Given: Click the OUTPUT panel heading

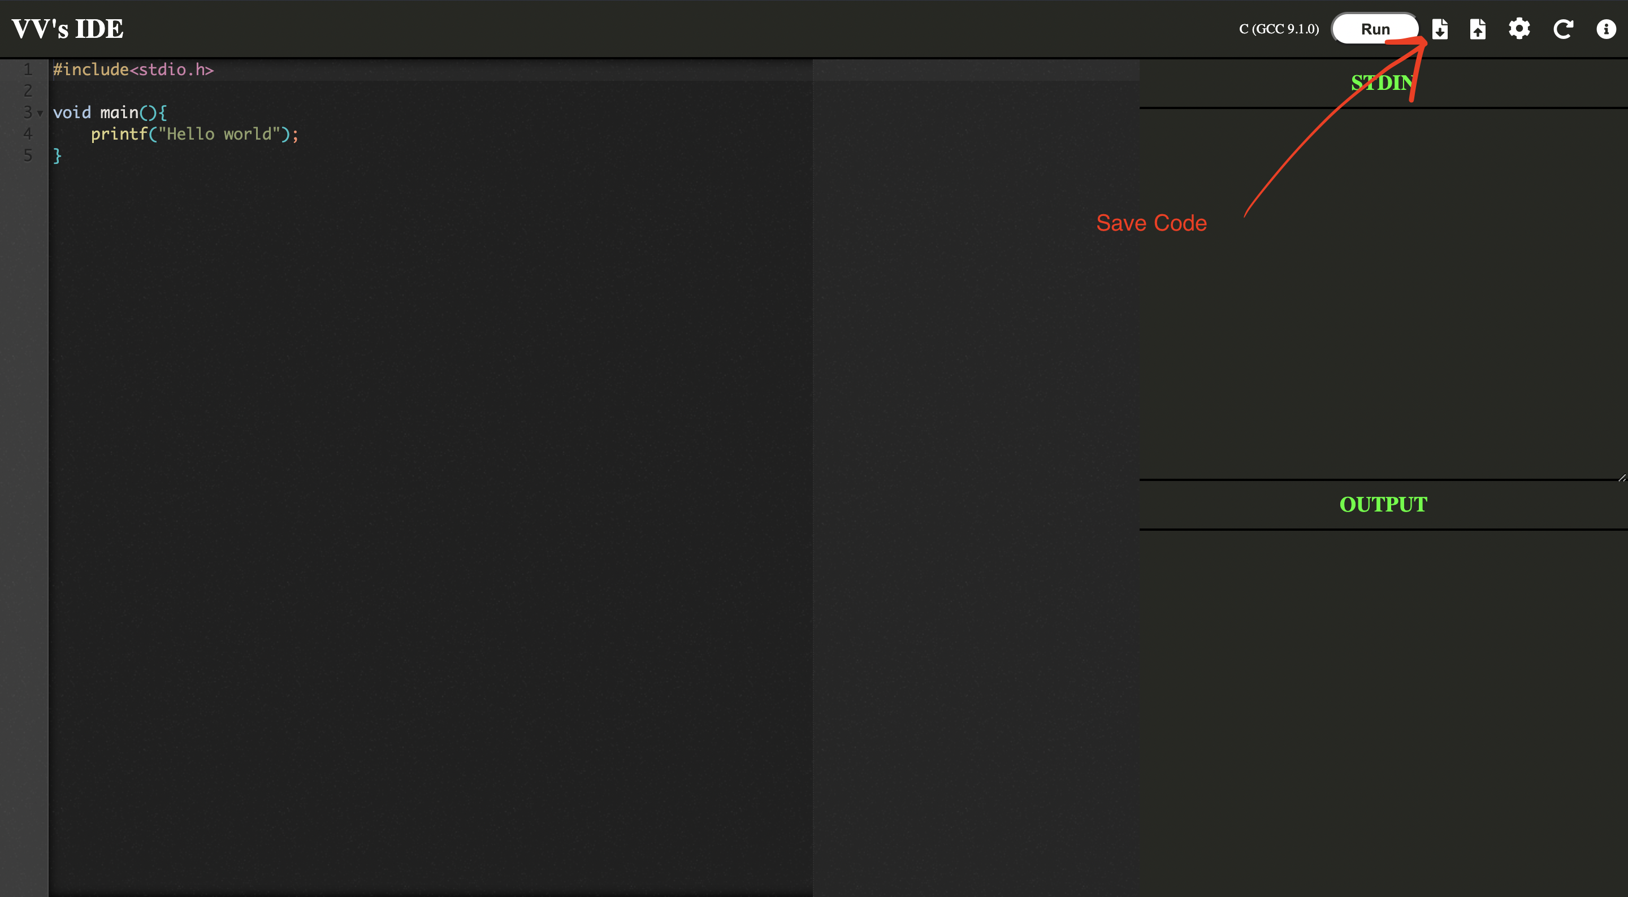Looking at the screenshot, I should [x=1383, y=504].
